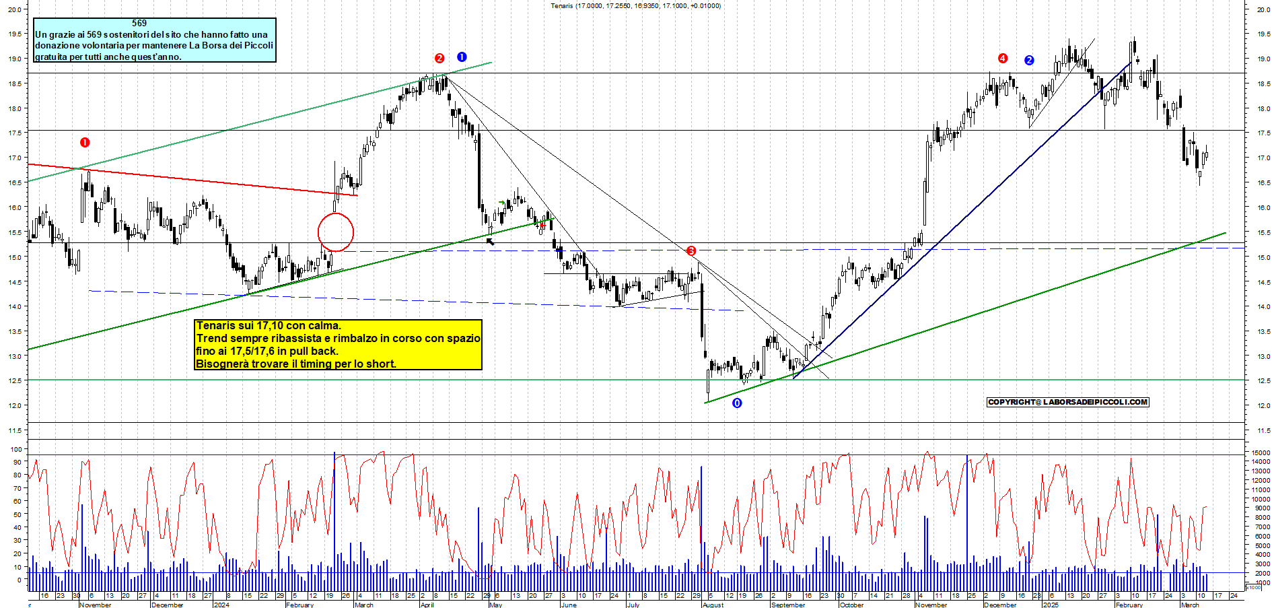Click the 'May' month label

(x=496, y=605)
